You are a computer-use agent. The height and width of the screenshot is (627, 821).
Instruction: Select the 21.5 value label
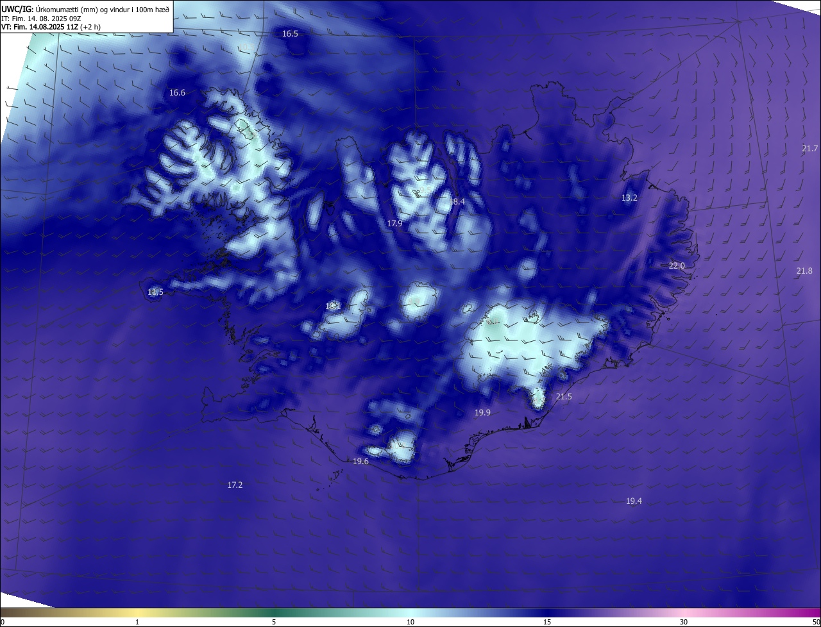coord(564,397)
